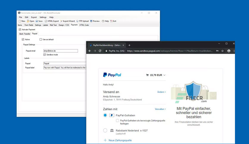The width and height of the screenshot is (249, 144).
Task: Open the Export menu
Action: [x=34, y=17]
